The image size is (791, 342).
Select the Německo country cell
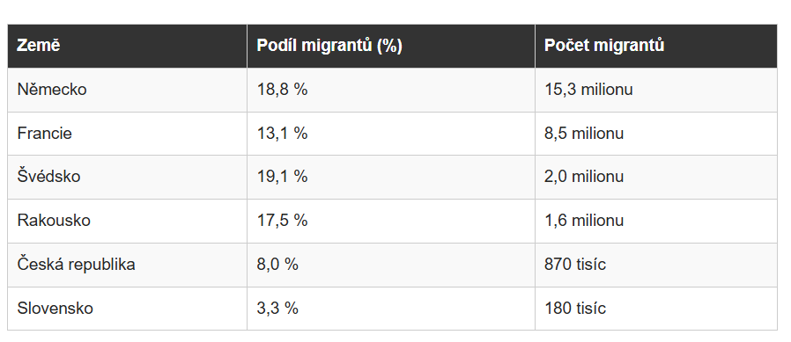pyautogui.click(x=127, y=90)
